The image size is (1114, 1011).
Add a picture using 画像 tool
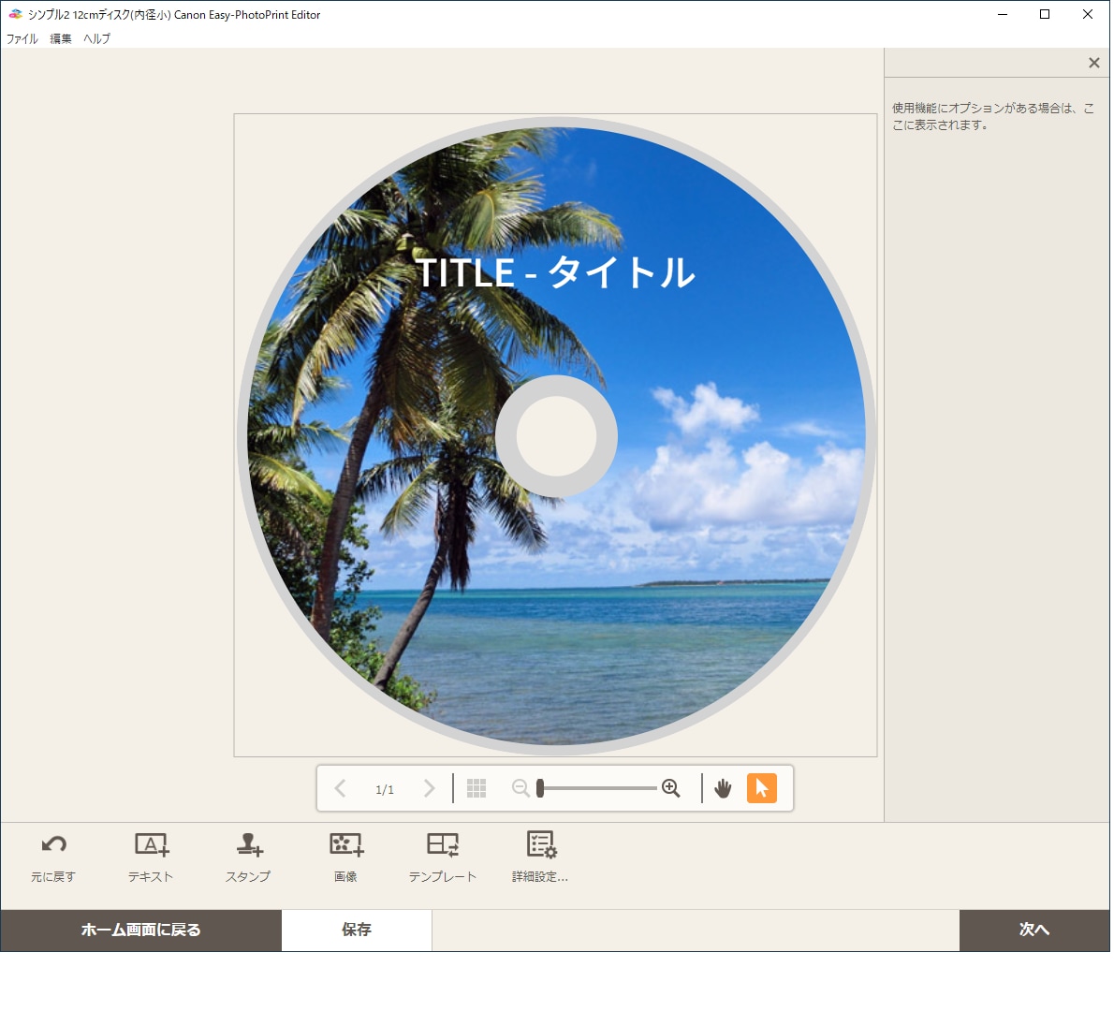tap(346, 857)
